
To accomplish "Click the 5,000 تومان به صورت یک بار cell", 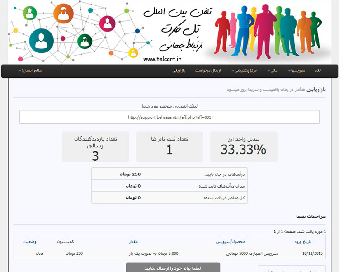I will (x=154, y=253).
